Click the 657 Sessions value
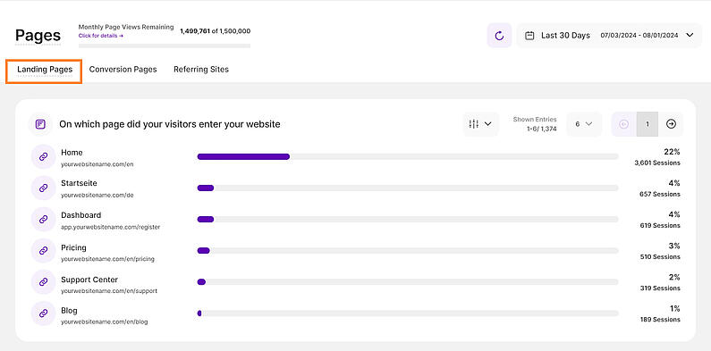711x351 pixels. pos(660,194)
